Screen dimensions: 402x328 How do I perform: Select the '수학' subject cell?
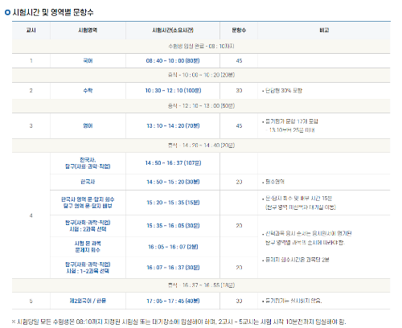click(x=88, y=91)
